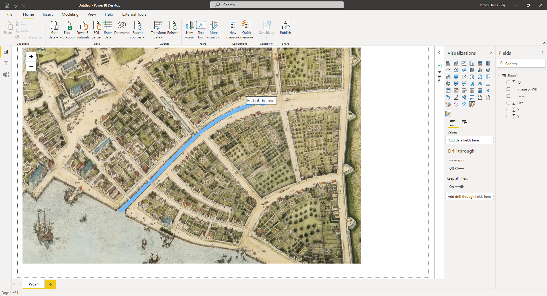Choose the Slicer visual
Image resolution: width=547 pixels, height=296 pixels.
click(x=464, y=91)
